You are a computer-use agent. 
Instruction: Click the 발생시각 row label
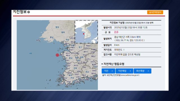coord(107,27)
